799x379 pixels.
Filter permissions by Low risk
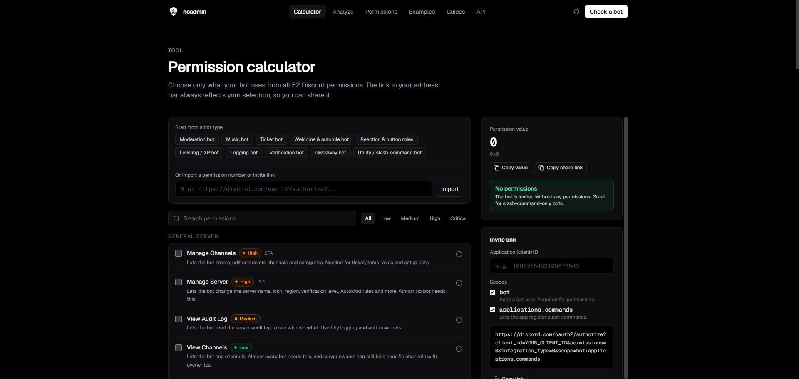(386, 218)
